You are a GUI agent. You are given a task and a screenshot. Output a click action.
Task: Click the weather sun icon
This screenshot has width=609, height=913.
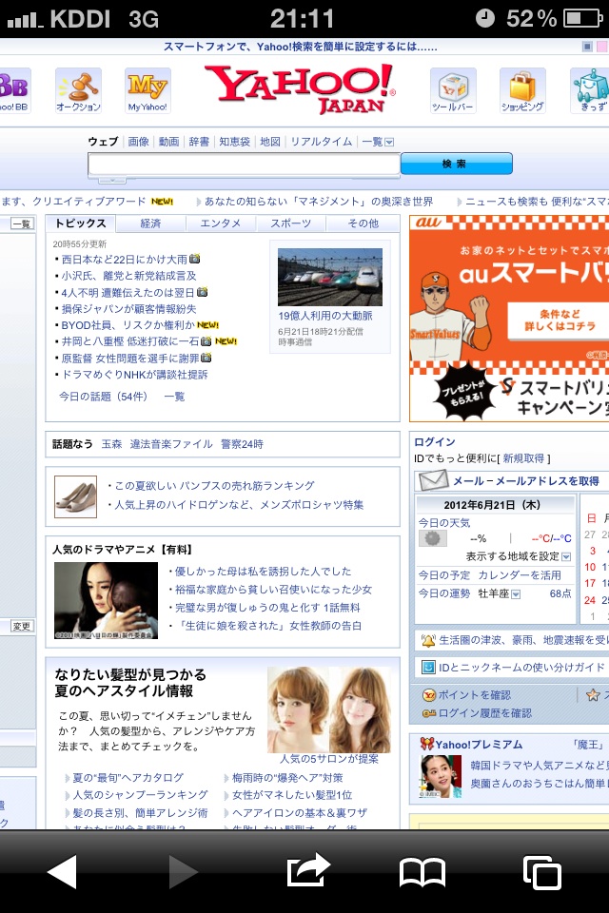click(432, 538)
